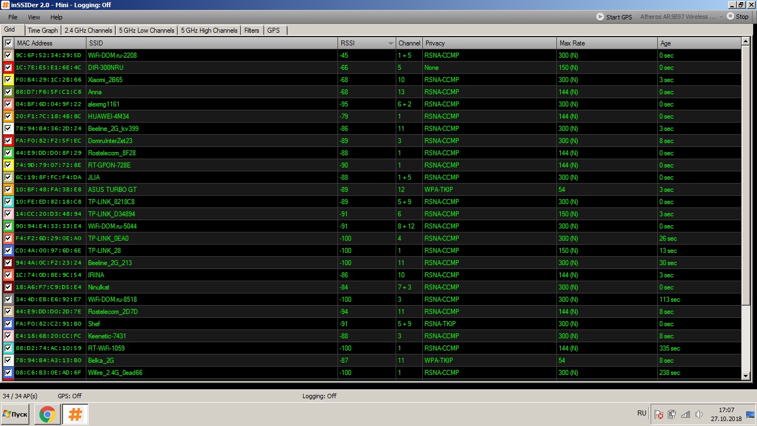Screen dimensions: 757x426
Task: Open the wireless network signal tray icon
Action: (686, 414)
